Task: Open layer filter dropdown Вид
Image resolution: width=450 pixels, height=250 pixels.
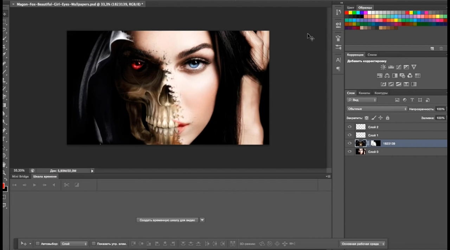Action: pos(362,100)
